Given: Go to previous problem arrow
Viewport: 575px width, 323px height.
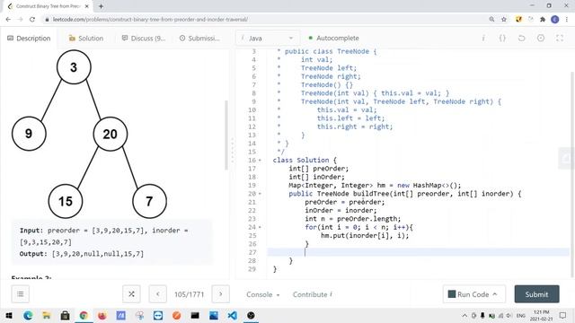Looking at the screenshot, I should click(x=158, y=294).
